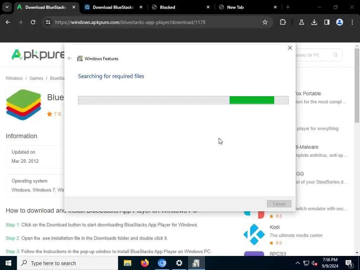Image resolution: width=360 pixels, height=270 pixels.
Task: Bookmark this page with the star
Action: pos(265,22)
